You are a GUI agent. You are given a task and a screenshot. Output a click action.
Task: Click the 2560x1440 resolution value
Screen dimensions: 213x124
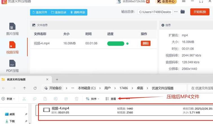point(189,69)
